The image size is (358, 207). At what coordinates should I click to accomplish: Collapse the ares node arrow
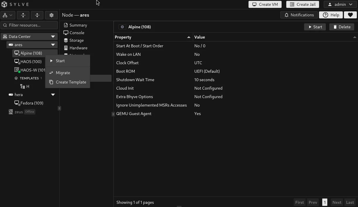tap(53, 45)
